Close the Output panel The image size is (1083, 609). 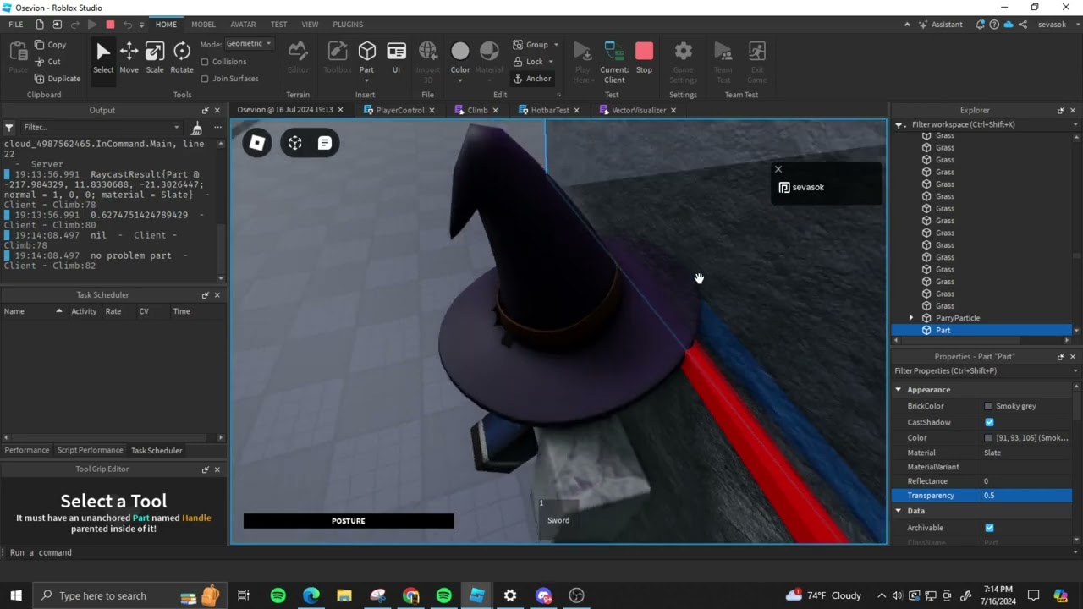click(x=217, y=111)
